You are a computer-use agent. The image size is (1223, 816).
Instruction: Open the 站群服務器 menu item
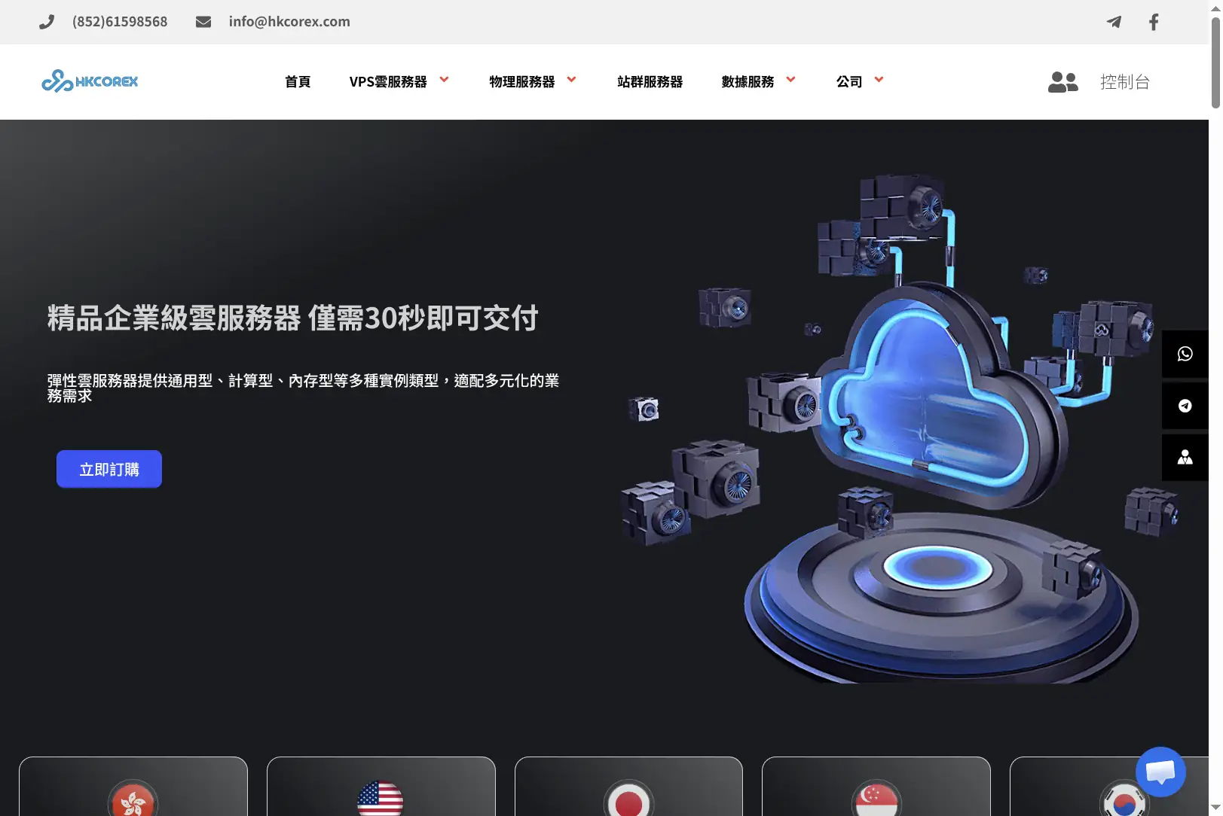click(x=650, y=81)
